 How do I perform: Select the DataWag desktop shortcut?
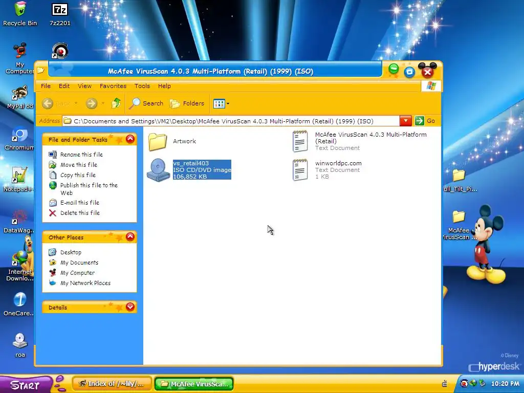(19, 222)
